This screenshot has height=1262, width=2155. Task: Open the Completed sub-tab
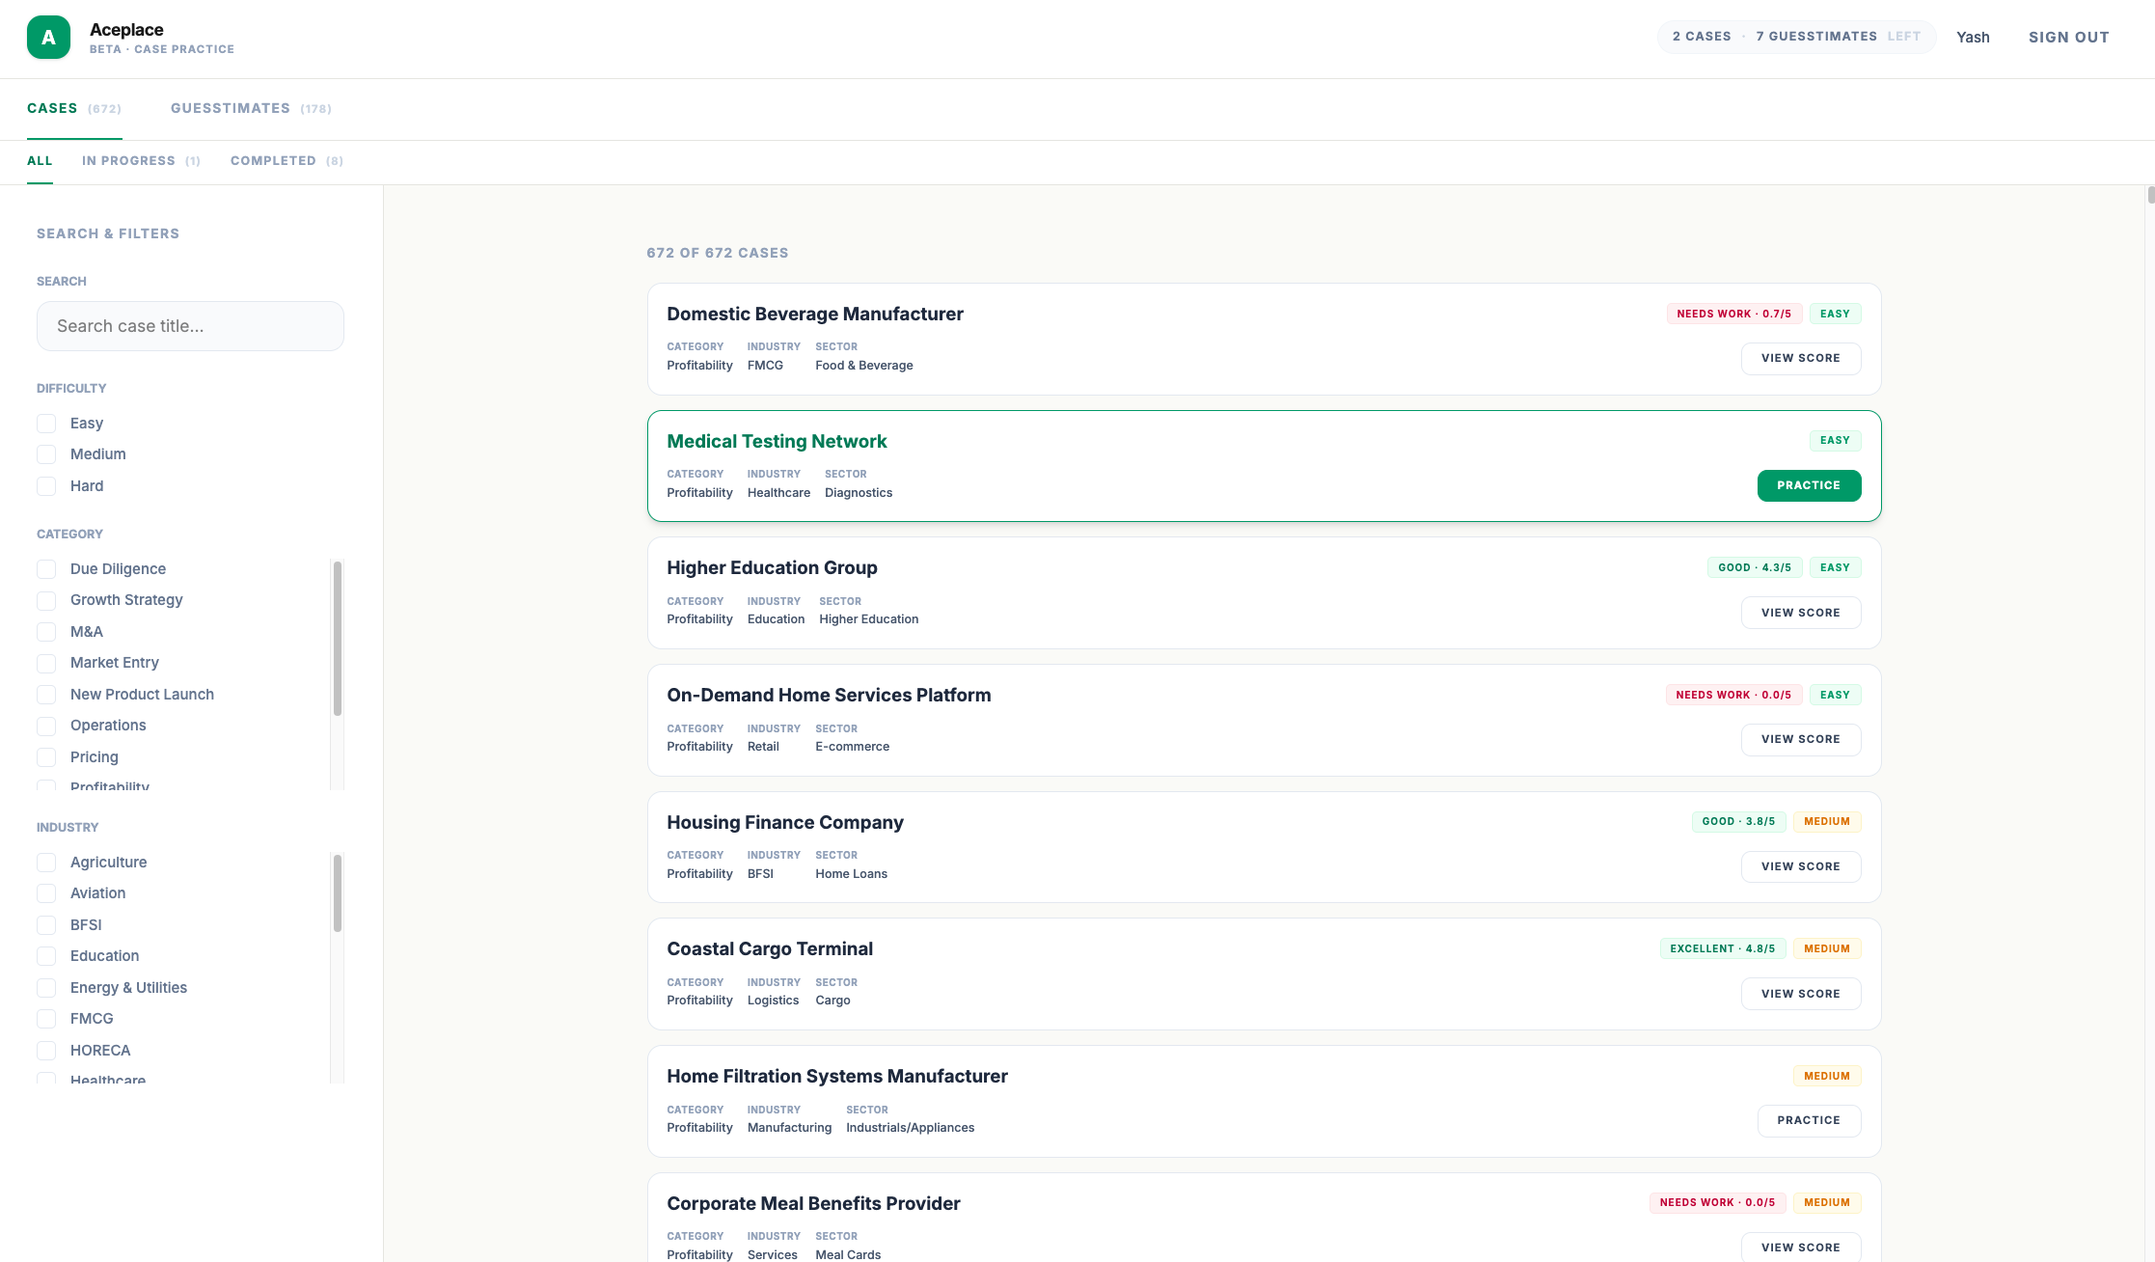(x=286, y=160)
